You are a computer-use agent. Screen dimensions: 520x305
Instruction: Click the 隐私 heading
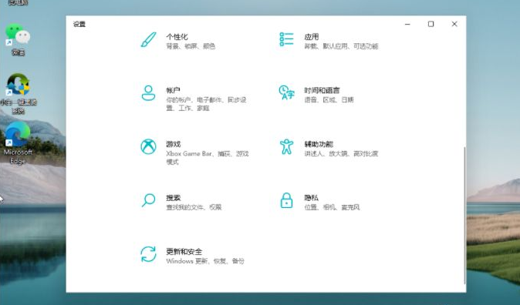click(312, 198)
